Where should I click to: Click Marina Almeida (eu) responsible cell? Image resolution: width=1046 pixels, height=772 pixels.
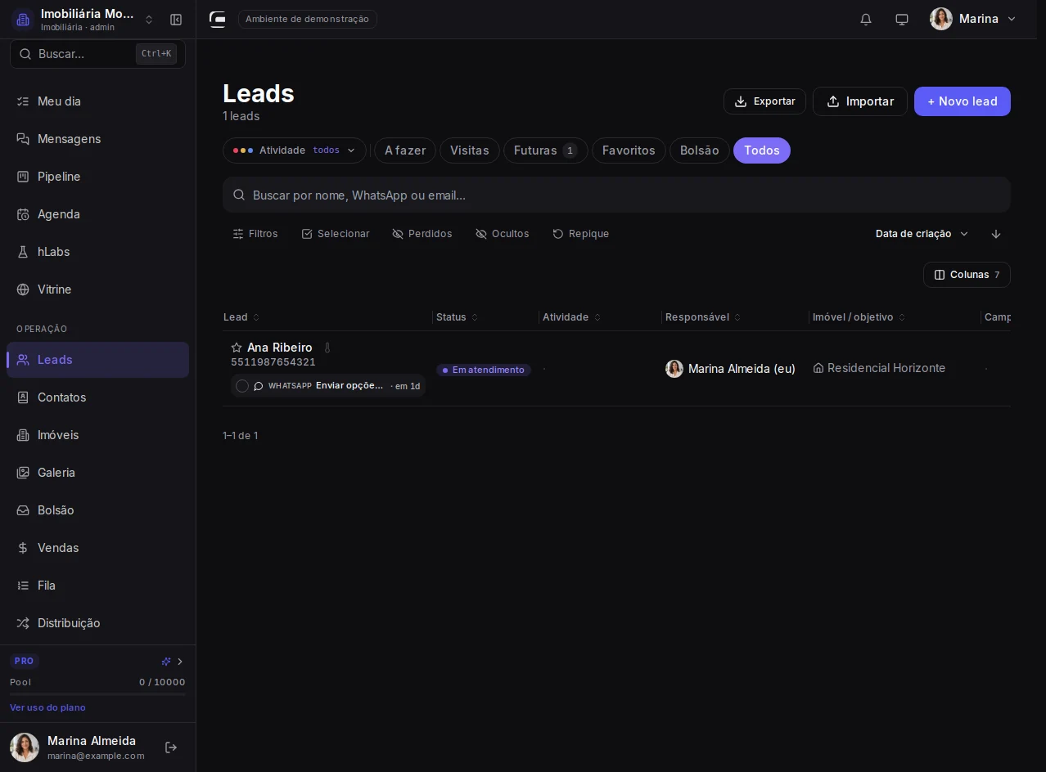[731, 369]
